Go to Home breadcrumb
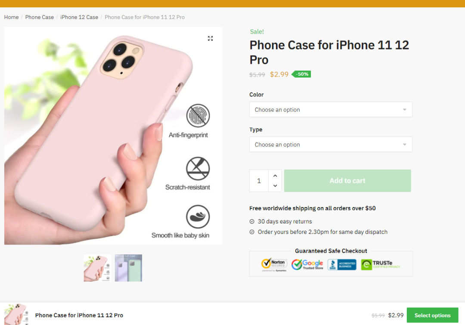 click(12, 17)
